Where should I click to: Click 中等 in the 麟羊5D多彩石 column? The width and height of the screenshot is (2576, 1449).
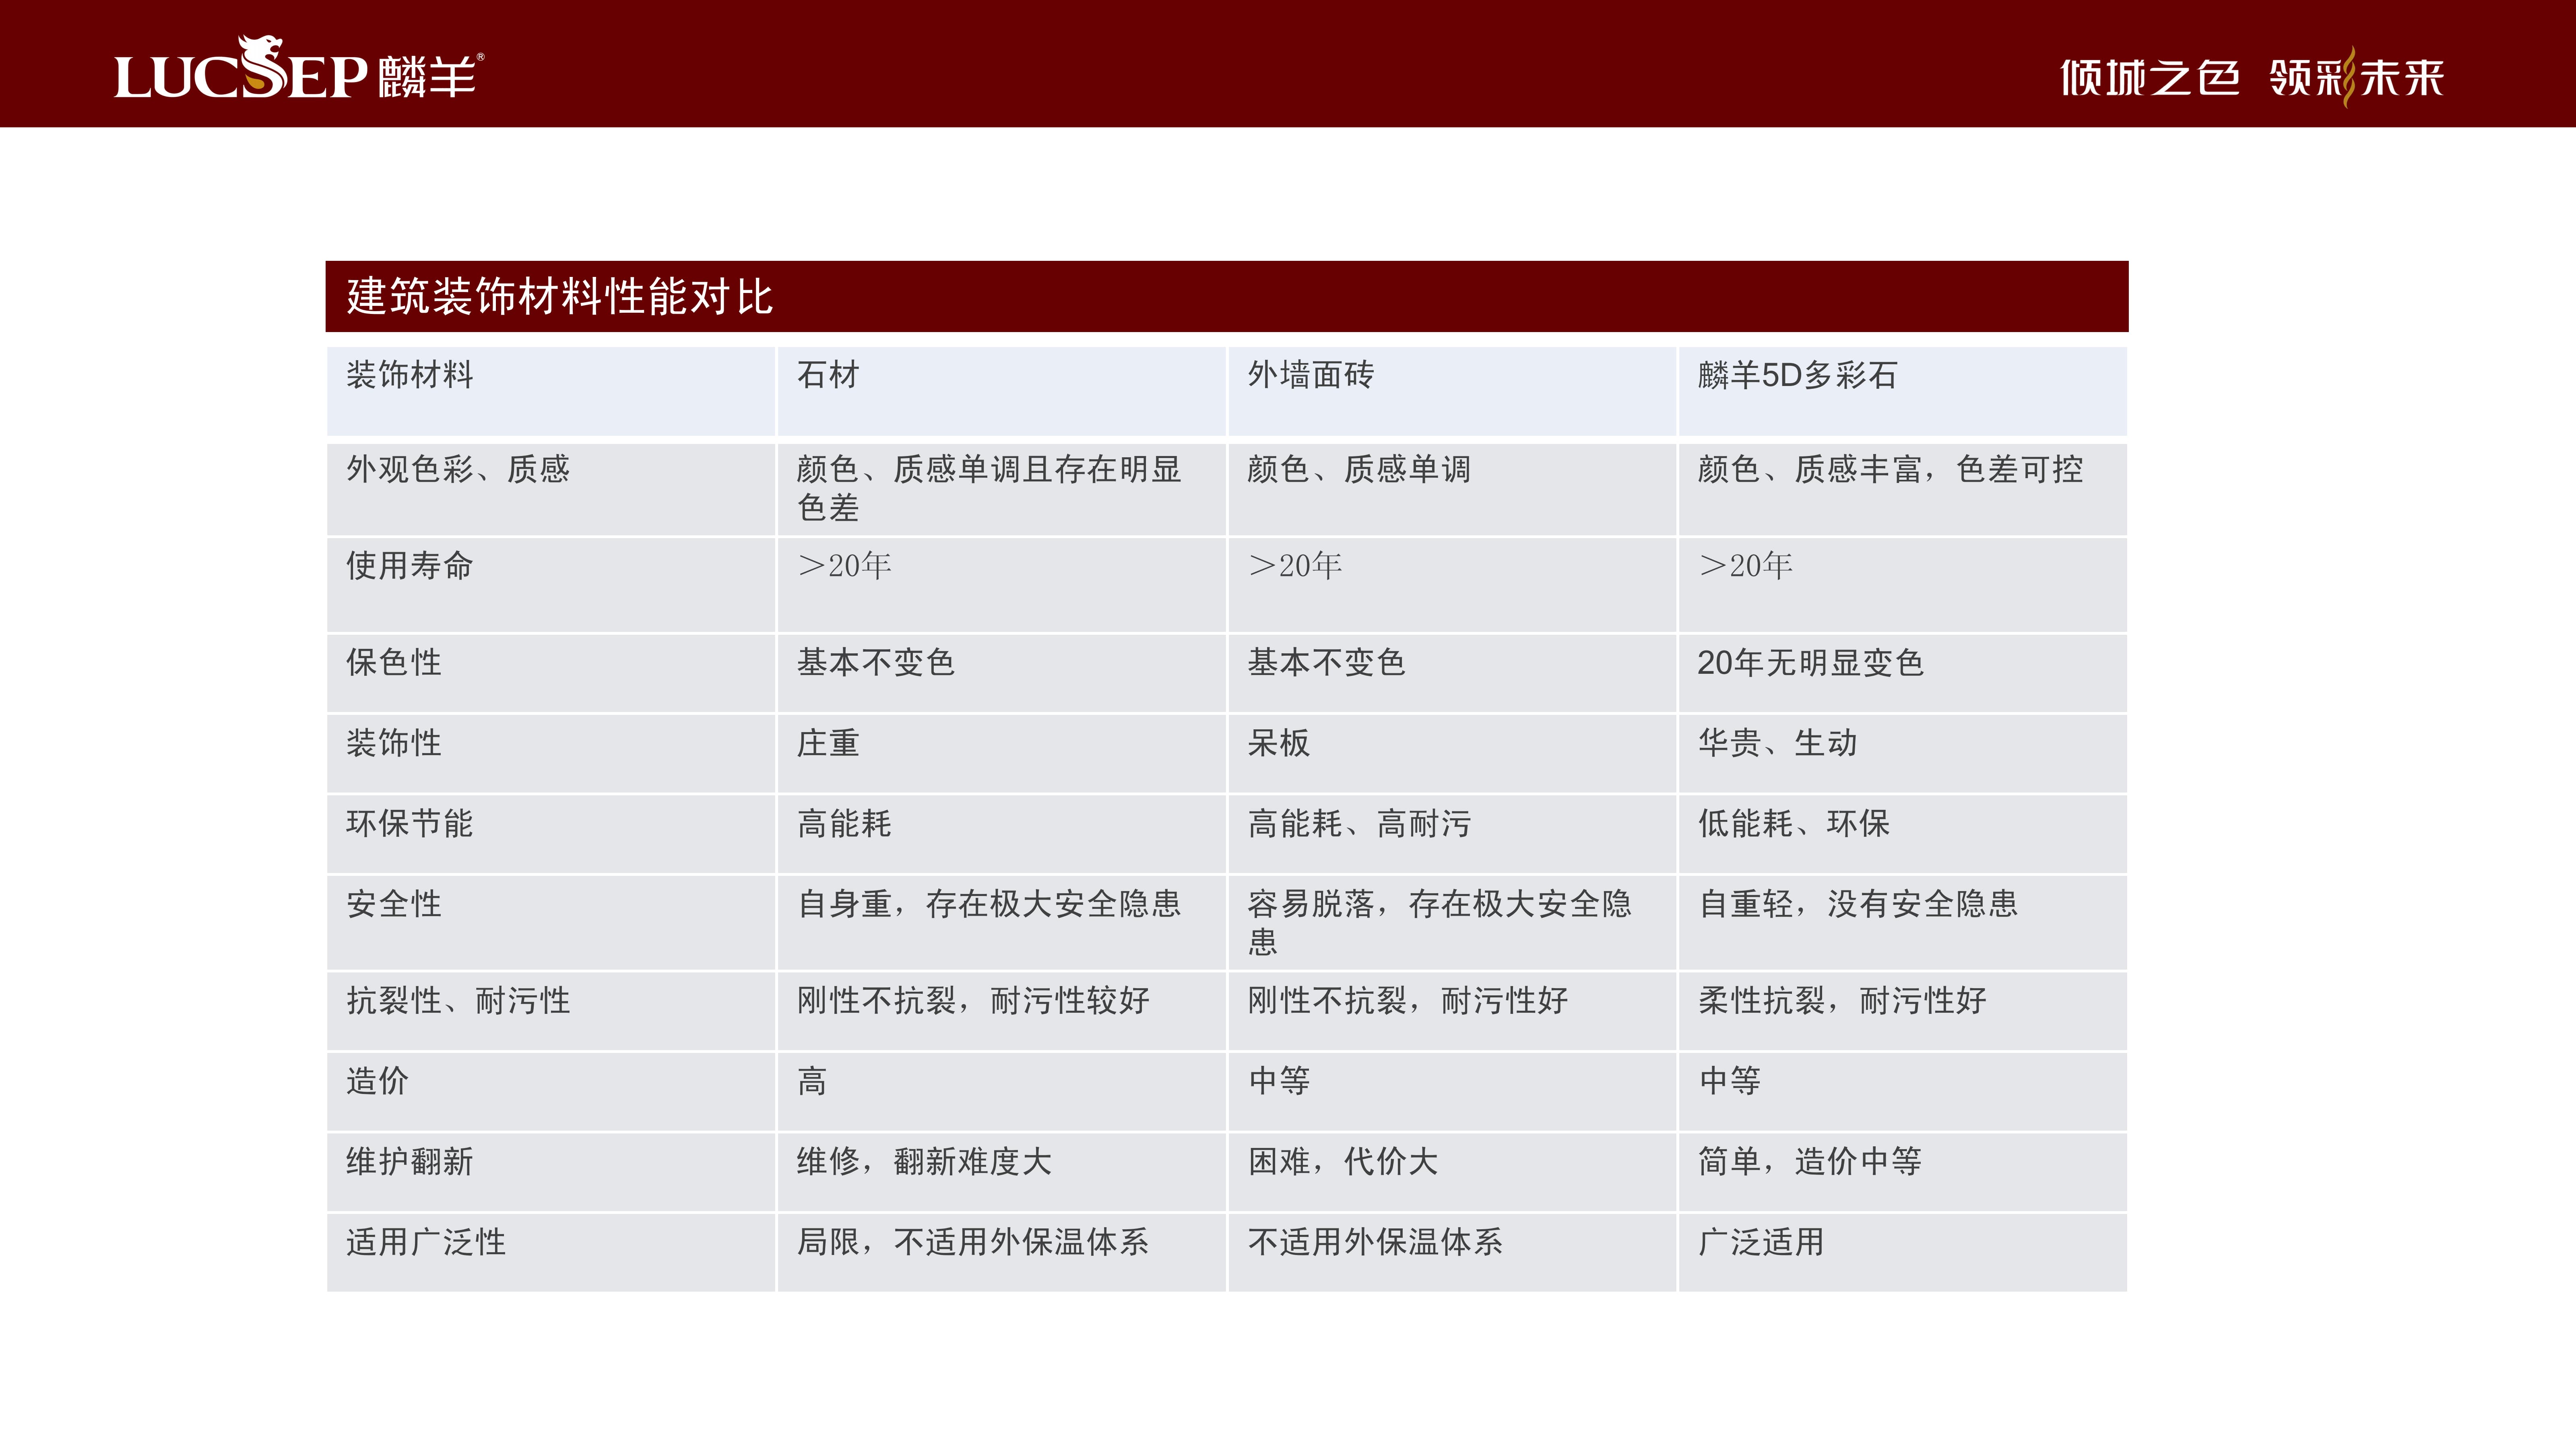coord(1730,1081)
